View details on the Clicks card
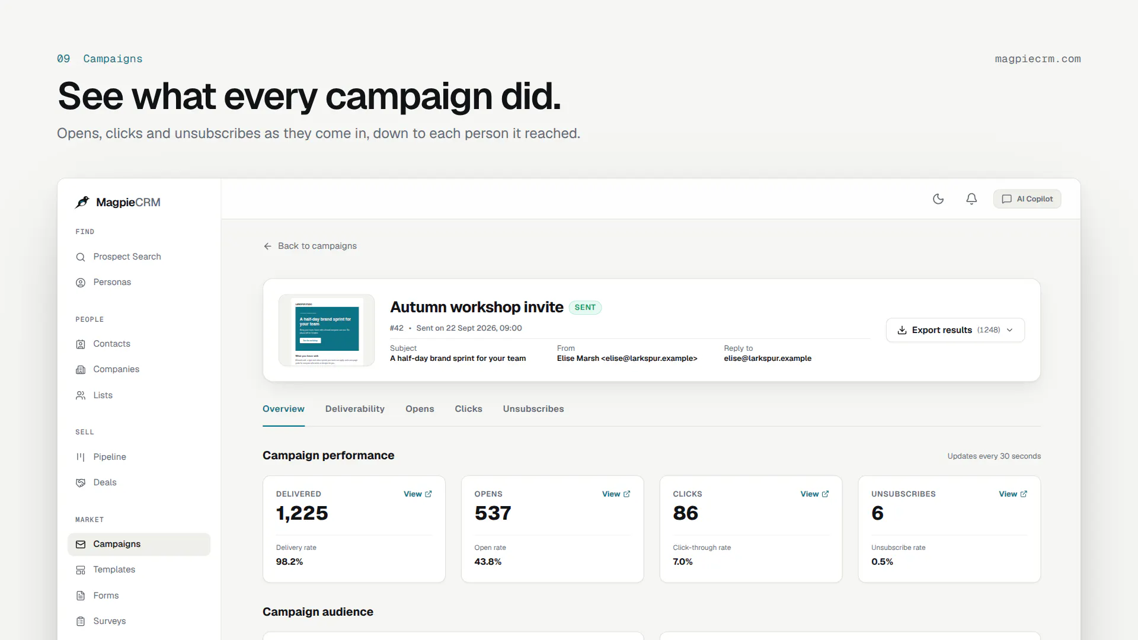The image size is (1138, 640). (814, 494)
